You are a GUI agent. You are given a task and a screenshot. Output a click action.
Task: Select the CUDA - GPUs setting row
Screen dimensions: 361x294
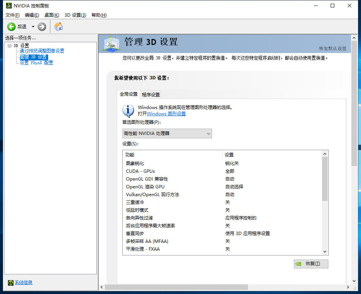tap(222, 171)
